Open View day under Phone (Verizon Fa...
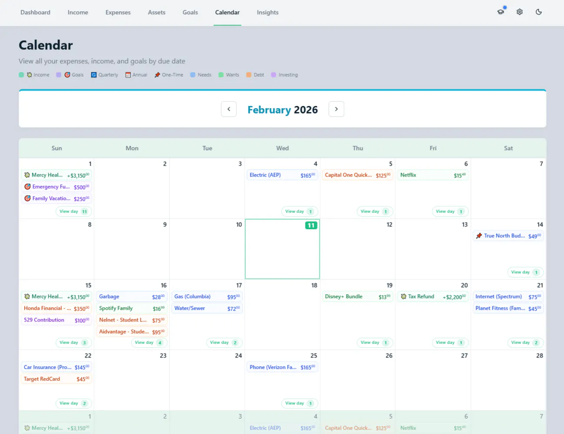The width and height of the screenshot is (564, 434). 300,403
